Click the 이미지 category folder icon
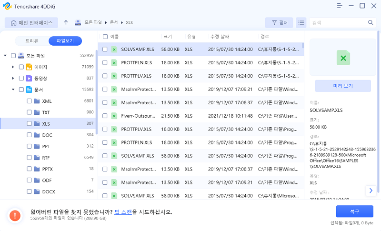 [29, 67]
